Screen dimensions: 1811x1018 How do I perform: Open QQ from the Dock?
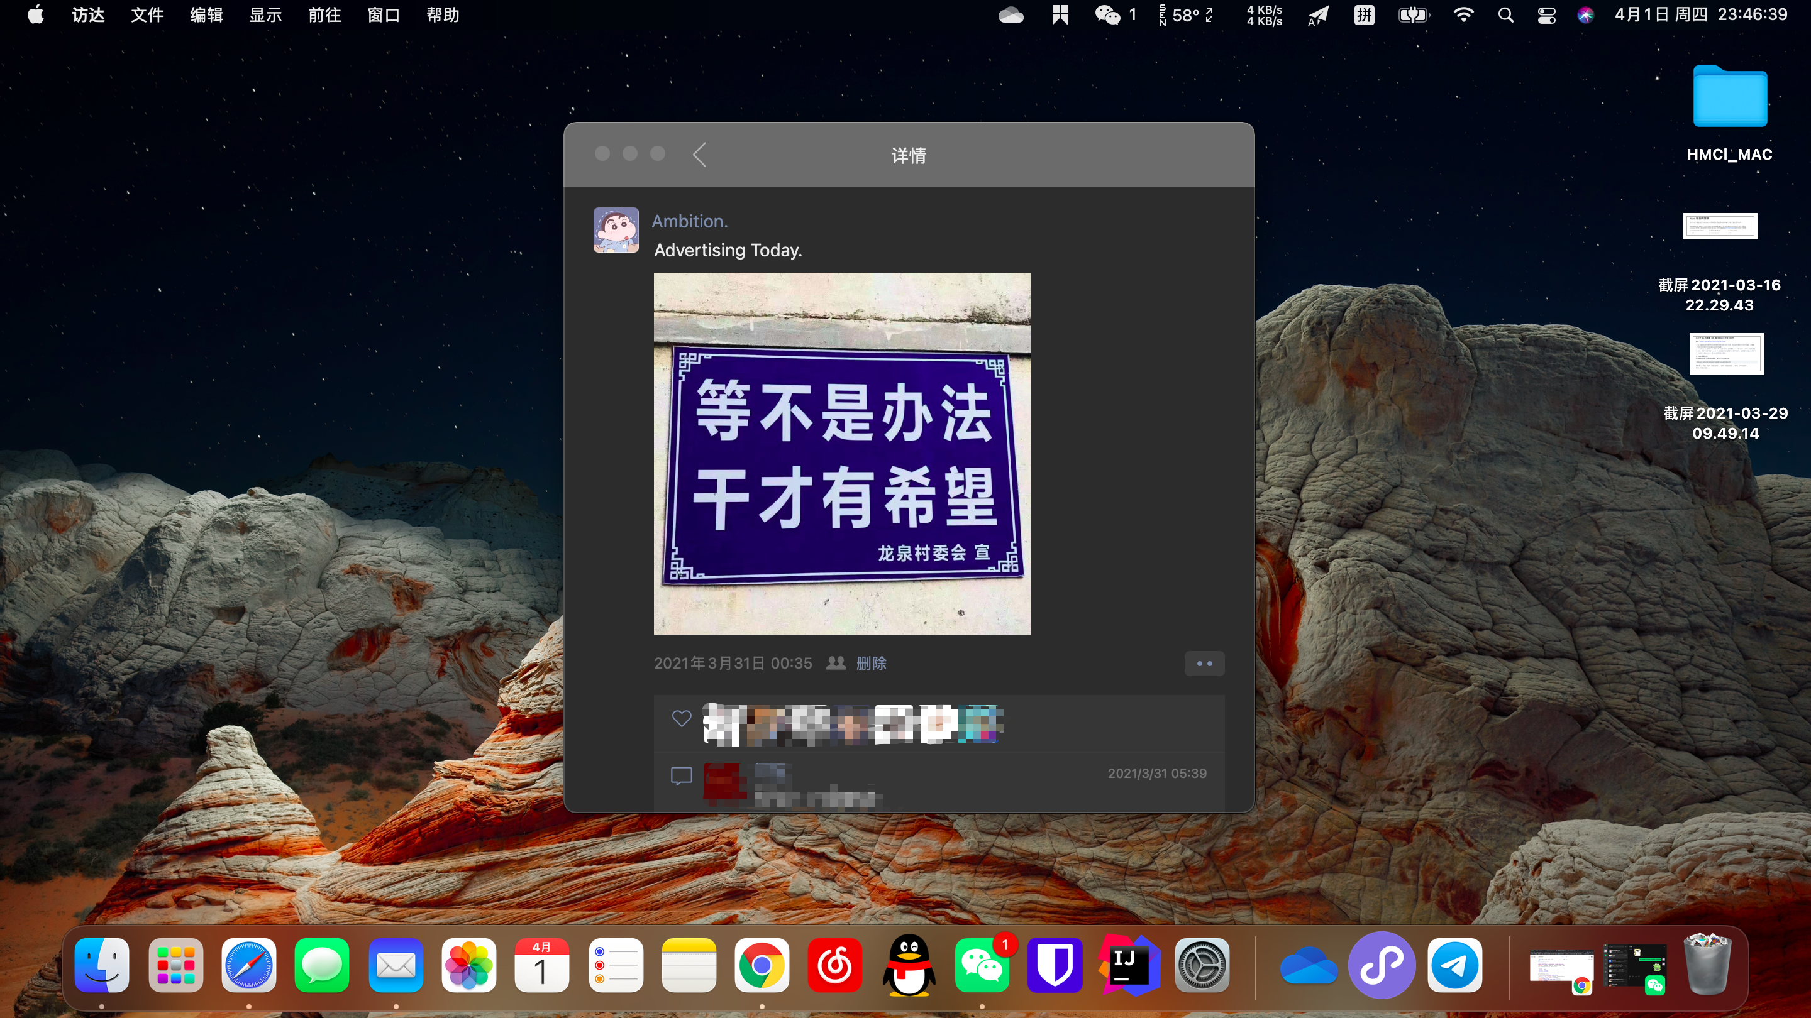[909, 965]
